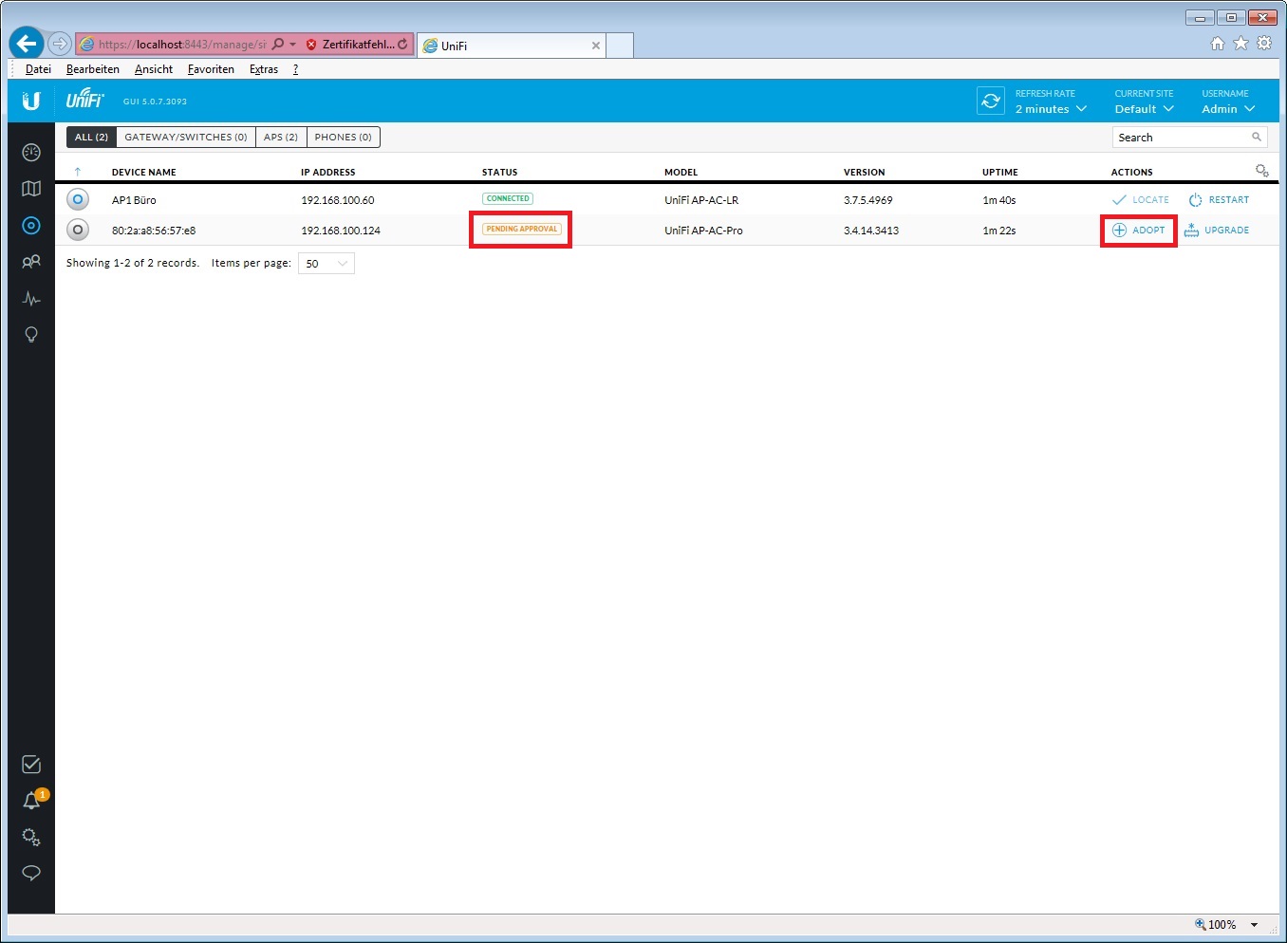Select the ALL (2) filter tab
Screen dimensions: 1287x943
[x=91, y=138]
